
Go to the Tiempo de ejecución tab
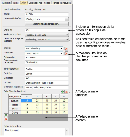tap(62, 3)
